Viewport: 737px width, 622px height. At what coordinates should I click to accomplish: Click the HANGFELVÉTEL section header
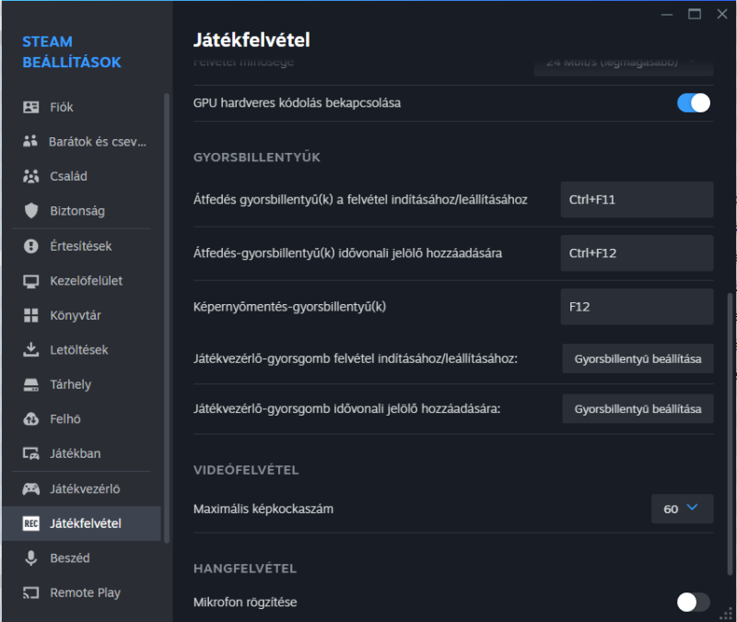[x=245, y=569]
